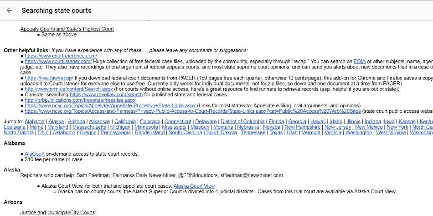This screenshot has height=216, width=433.
Task: Jump to Kansas
Action: (x=407, y=121)
